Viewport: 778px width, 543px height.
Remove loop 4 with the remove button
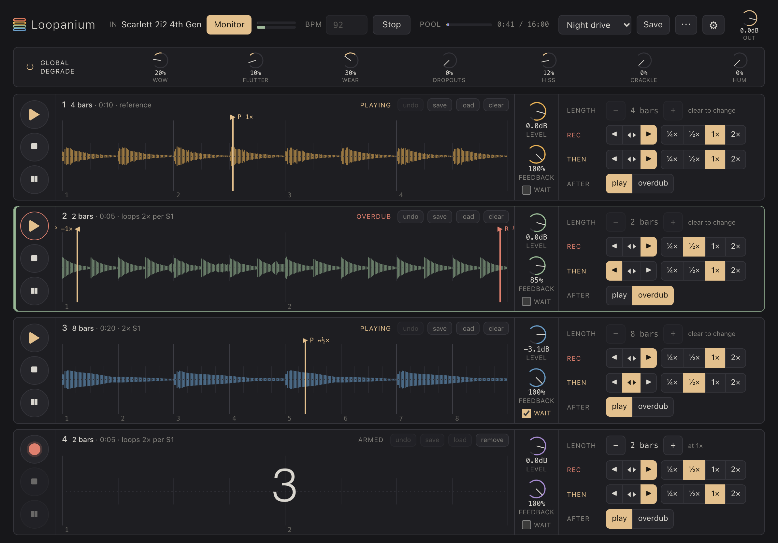point(492,440)
